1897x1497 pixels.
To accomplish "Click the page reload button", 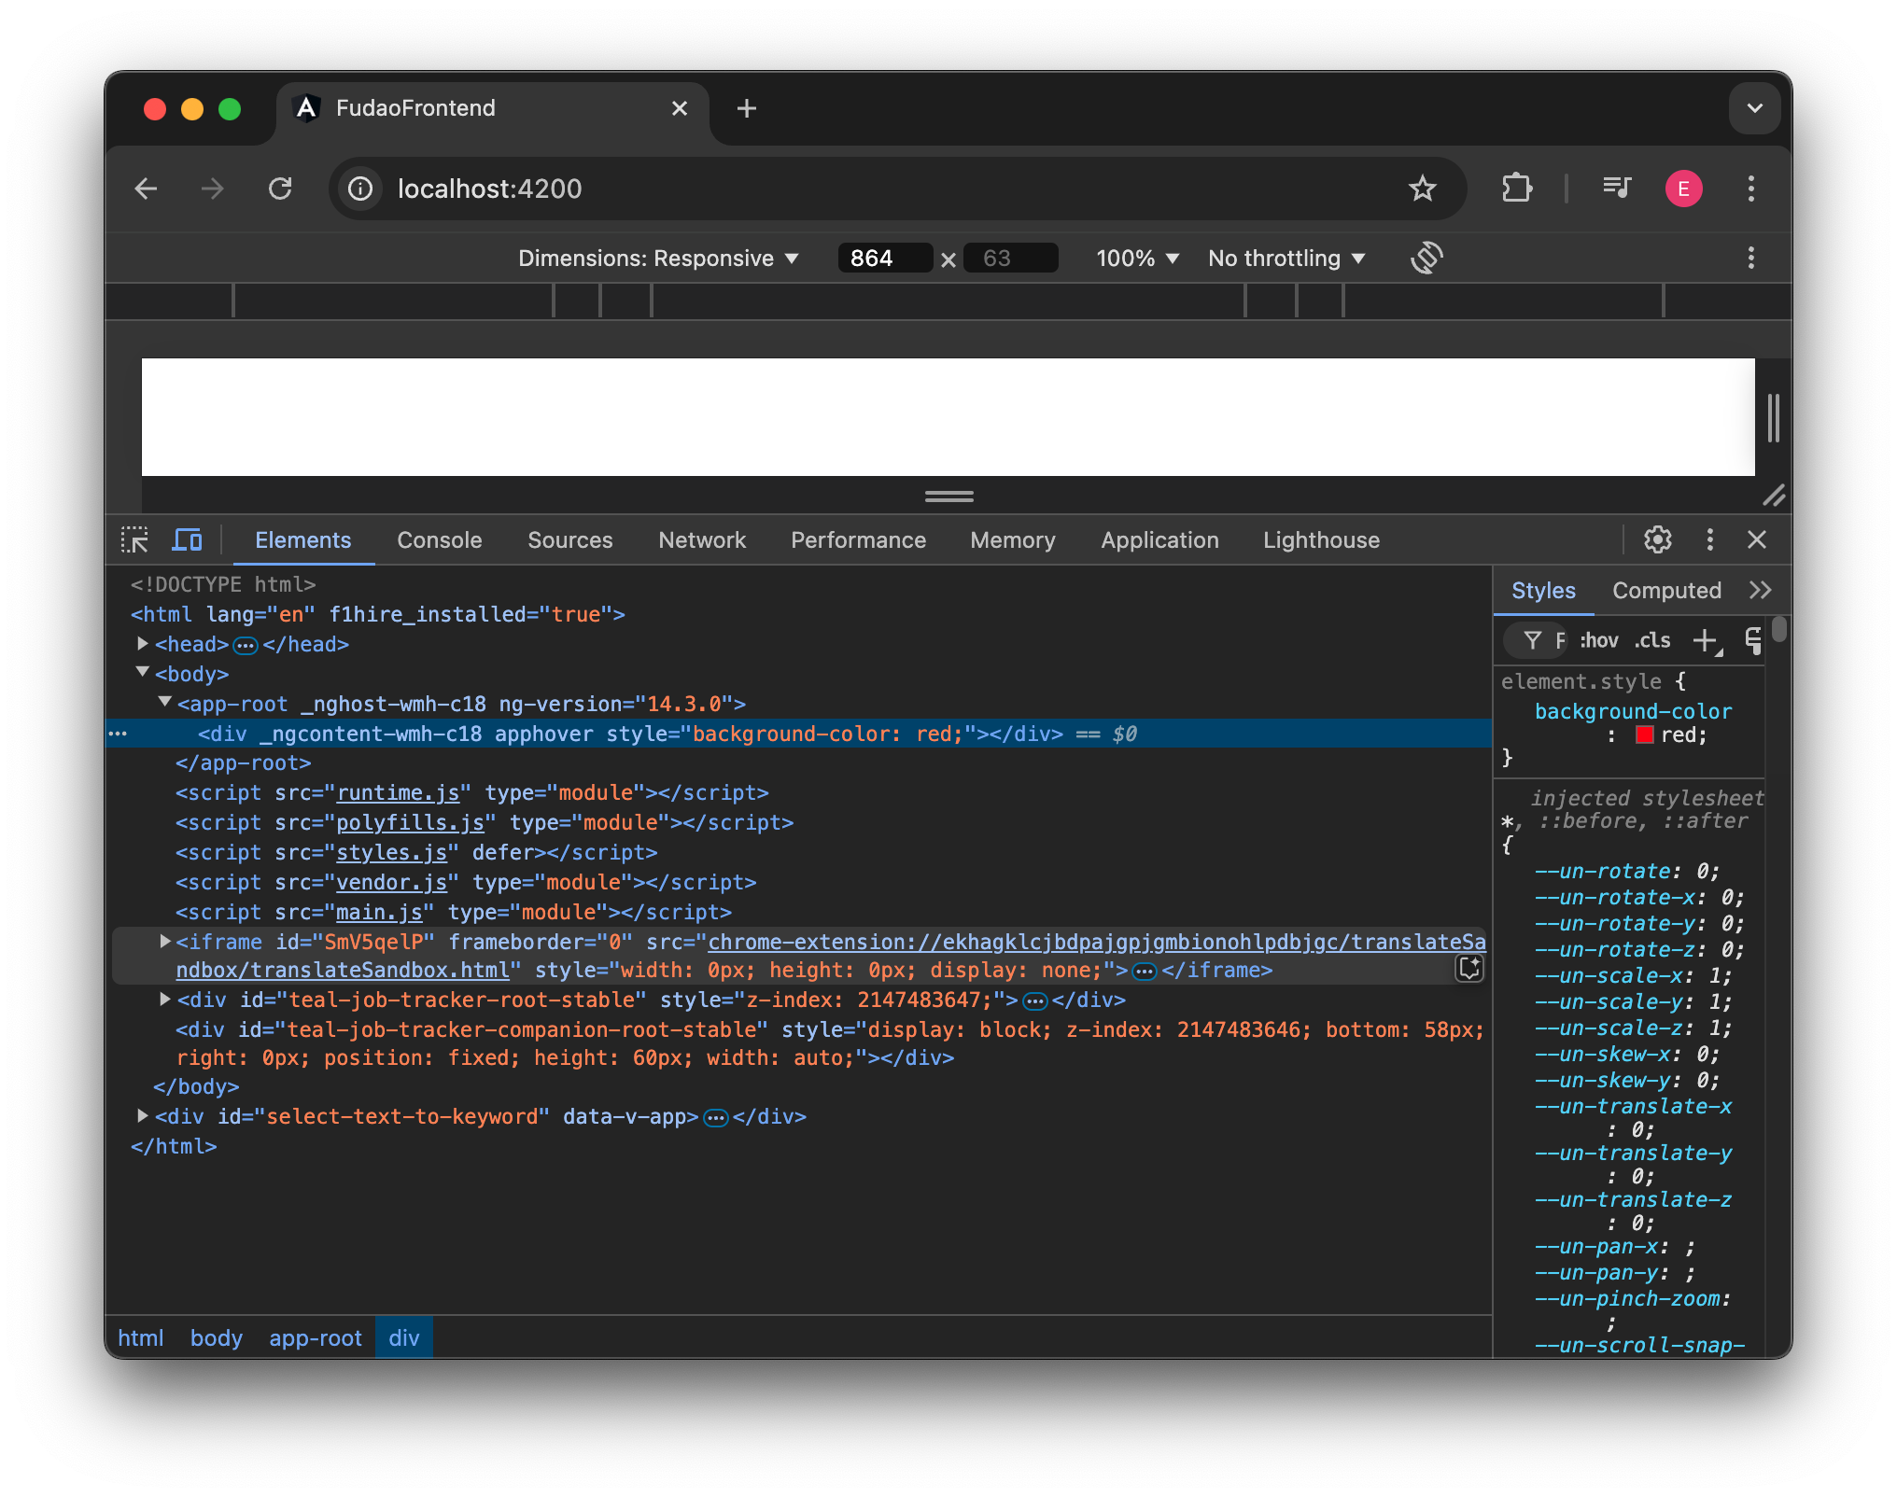I will [281, 189].
